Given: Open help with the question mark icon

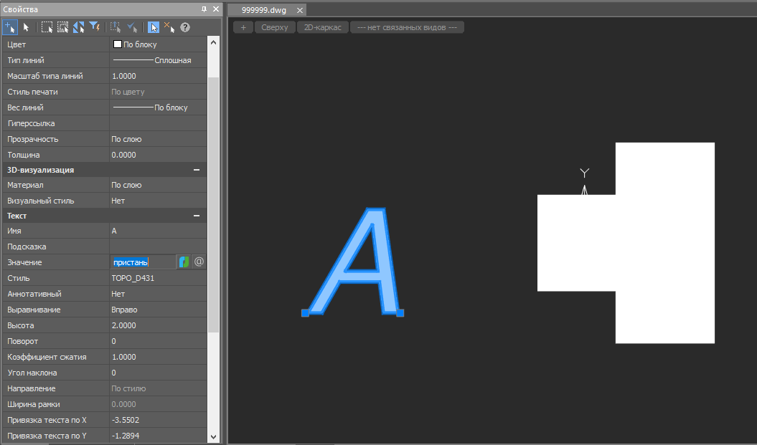Looking at the screenshot, I should [x=185, y=27].
